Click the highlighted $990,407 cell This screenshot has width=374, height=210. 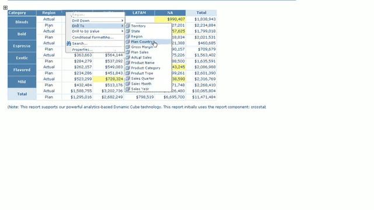[170, 19]
